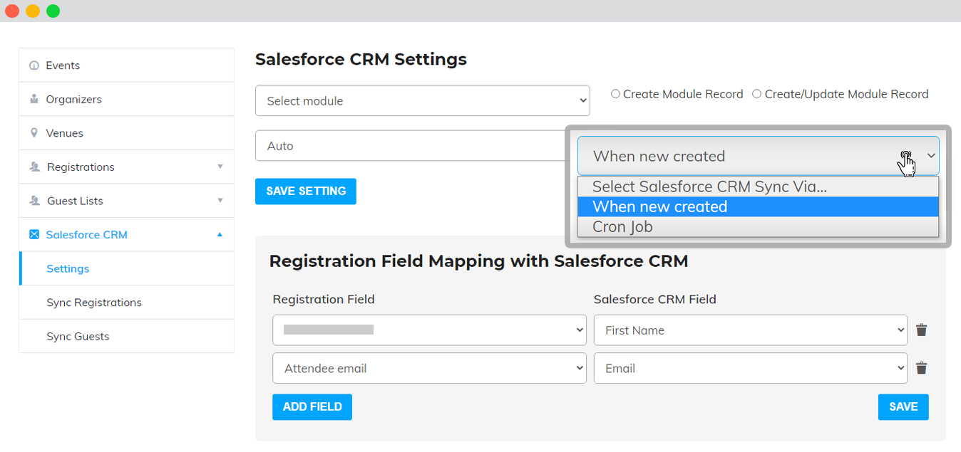Open the Sync Guests submenu item

pyautogui.click(x=126, y=336)
